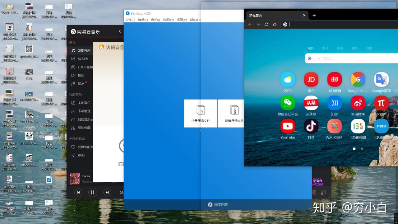Open the weather 22°C shortcut tile
398x224 pixels.
[x=288, y=80]
